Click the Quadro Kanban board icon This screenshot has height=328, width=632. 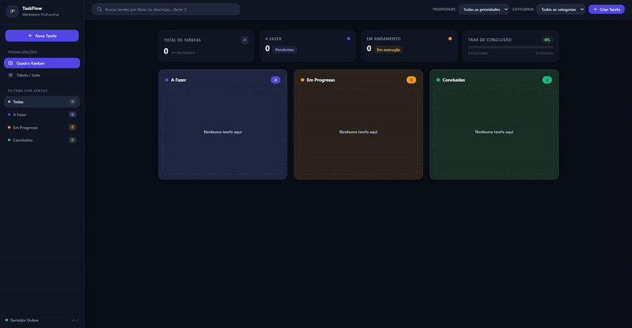(x=11, y=63)
